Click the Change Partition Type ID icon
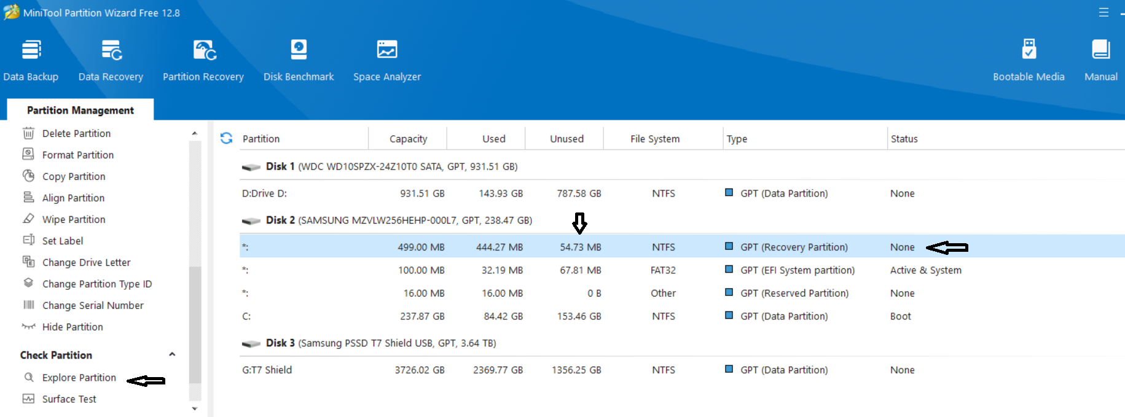Screen dimensions: 1125x417 coord(28,283)
